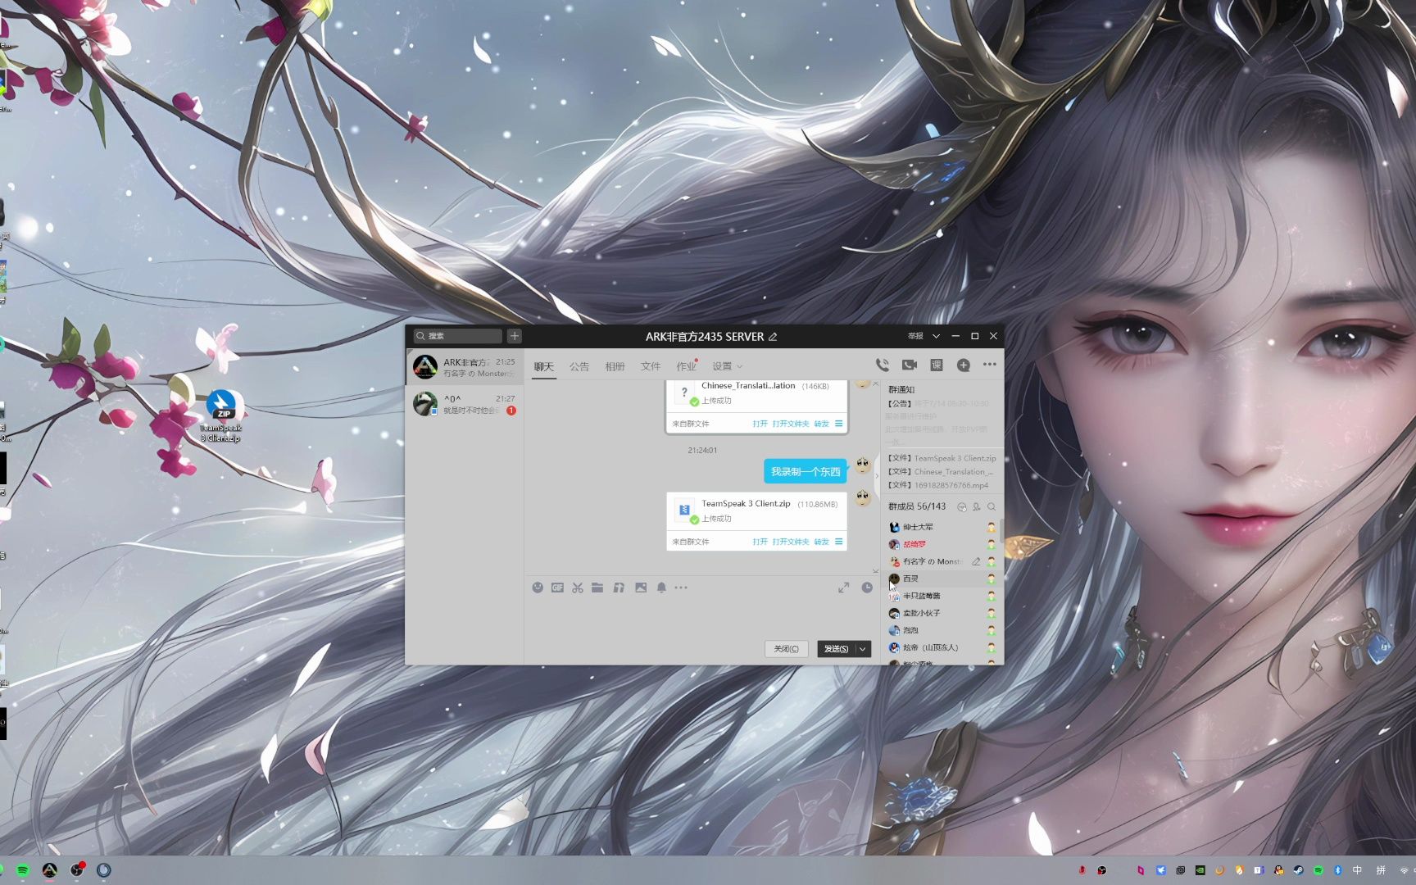Viewport: 1416px width, 885px height.
Task: Open the 相册 tab
Action: point(615,366)
